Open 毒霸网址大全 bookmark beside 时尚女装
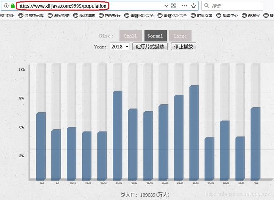Image resolution: width=274 pixels, height=200 pixels. (172, 15)
